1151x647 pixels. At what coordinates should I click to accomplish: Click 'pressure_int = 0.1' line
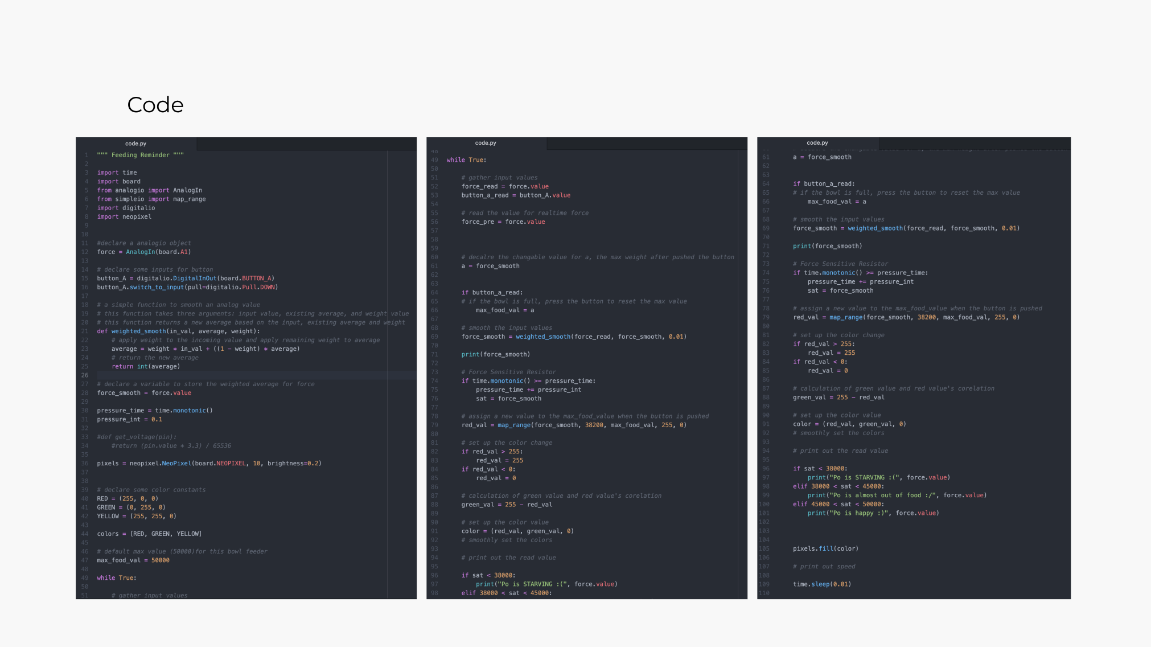tap(129, 419)
